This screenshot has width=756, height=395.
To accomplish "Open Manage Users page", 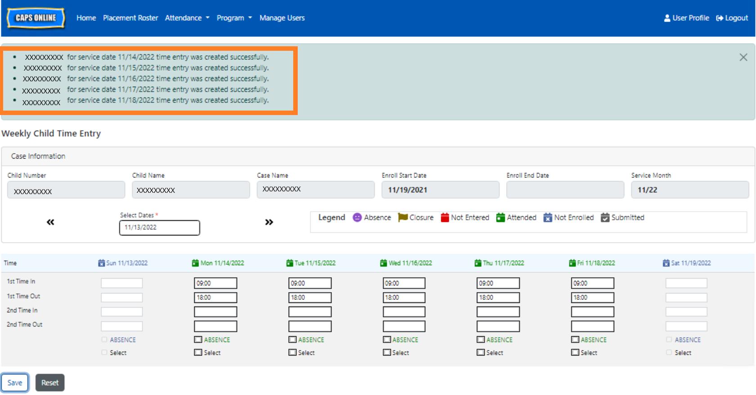I will [282, 18].
